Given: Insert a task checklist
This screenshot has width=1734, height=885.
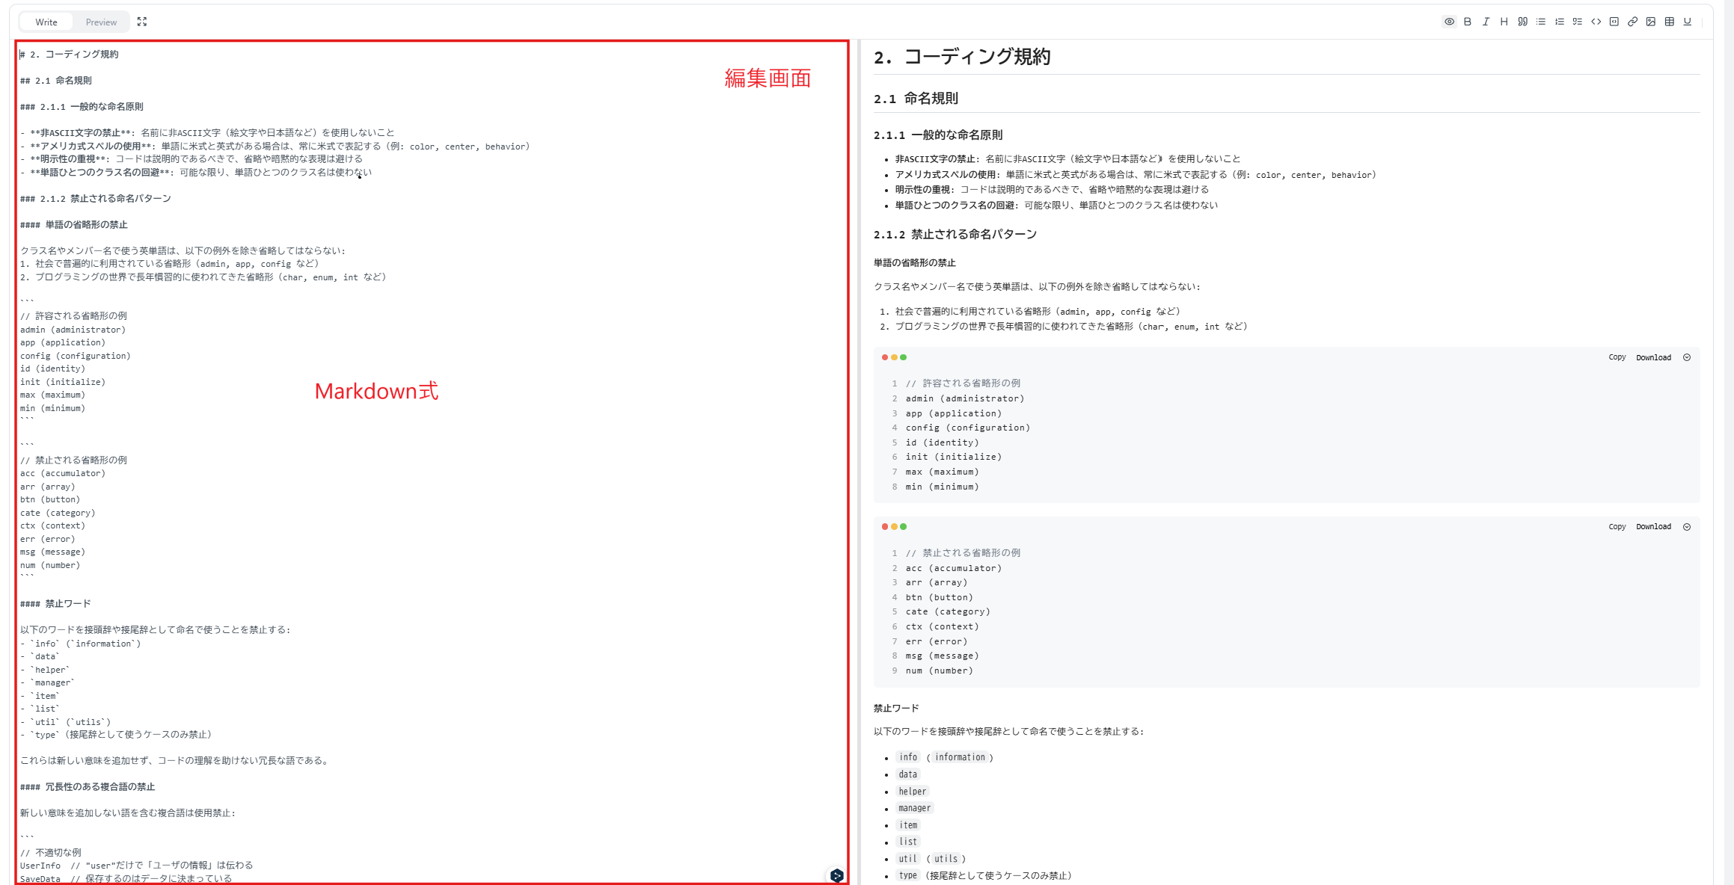Looking at the screenshot, I should [x=1577, y=22].
